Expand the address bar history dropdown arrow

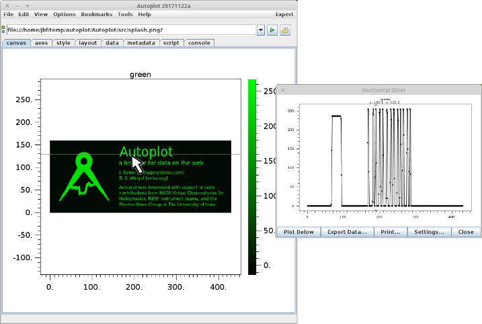pos(261,30)
